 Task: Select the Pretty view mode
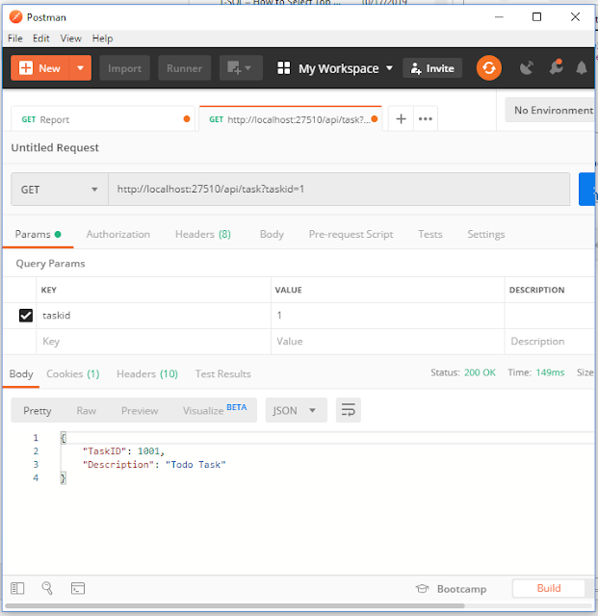pos(38,411)
